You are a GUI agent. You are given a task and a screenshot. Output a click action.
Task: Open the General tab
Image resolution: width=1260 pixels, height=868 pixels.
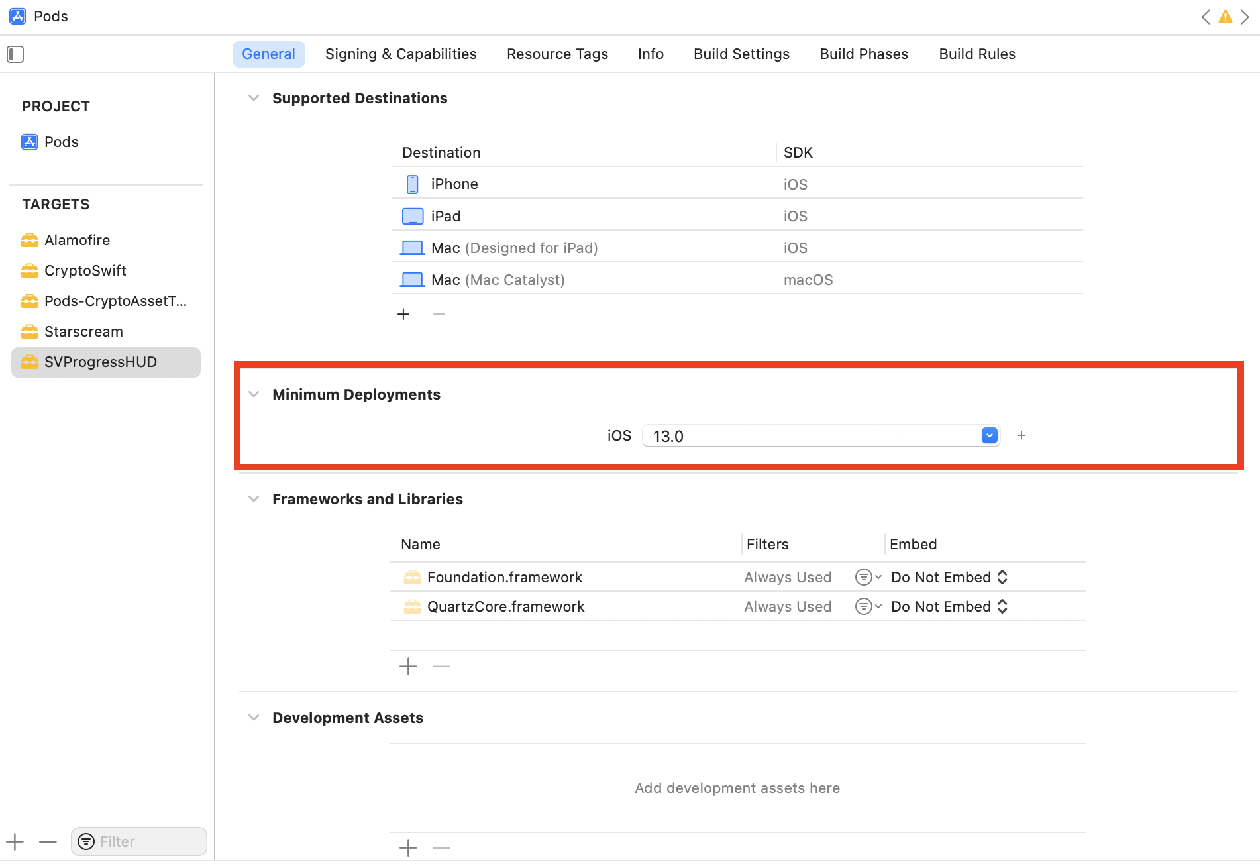pyautogui.click(x=268, y=54)
